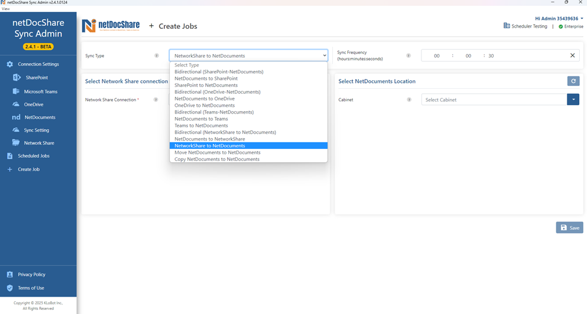Refresh the NetDocuments Location panel
The height and width of the screenshot is (314, 587).
(573, 81)
